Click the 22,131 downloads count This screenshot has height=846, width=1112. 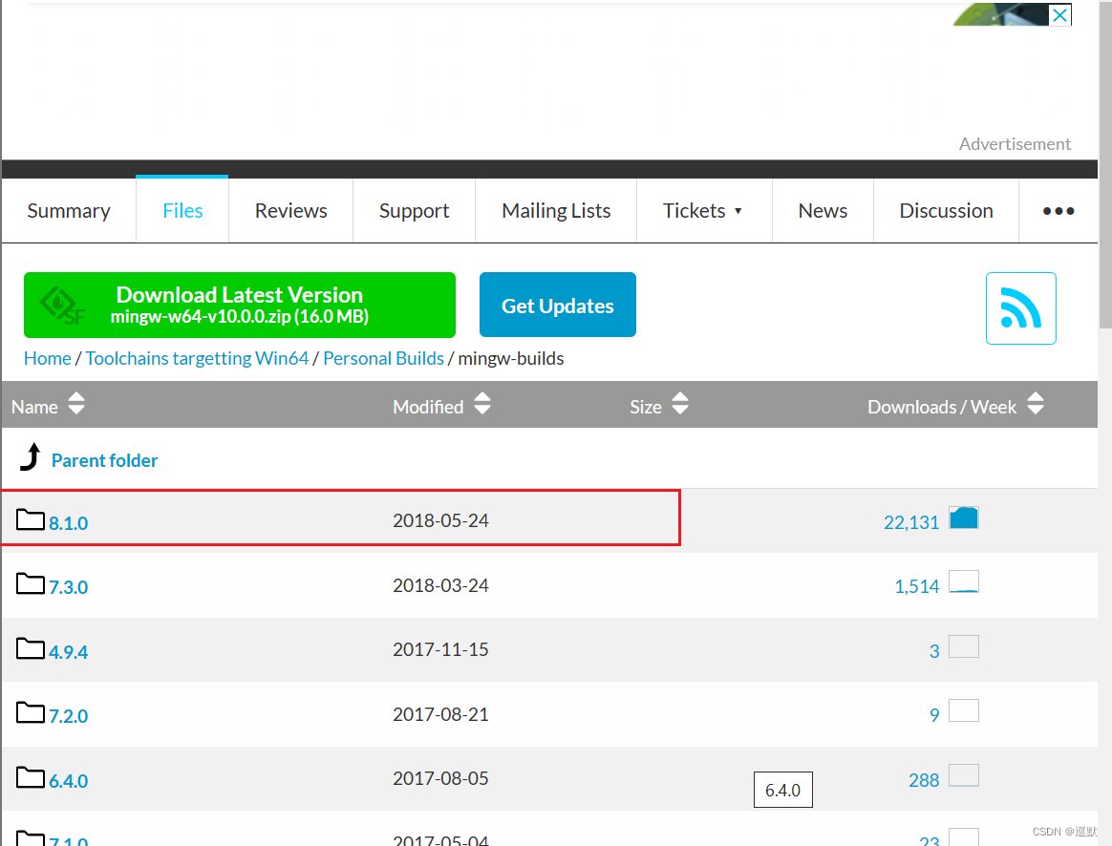coord(911,523)
